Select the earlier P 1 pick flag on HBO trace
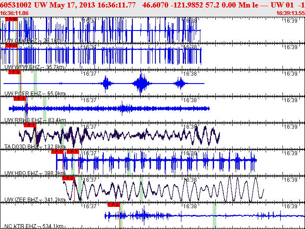 [x=57, y=152]
